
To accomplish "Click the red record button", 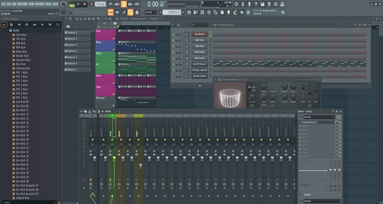I will pyautogui.click(x=92, y=4).
